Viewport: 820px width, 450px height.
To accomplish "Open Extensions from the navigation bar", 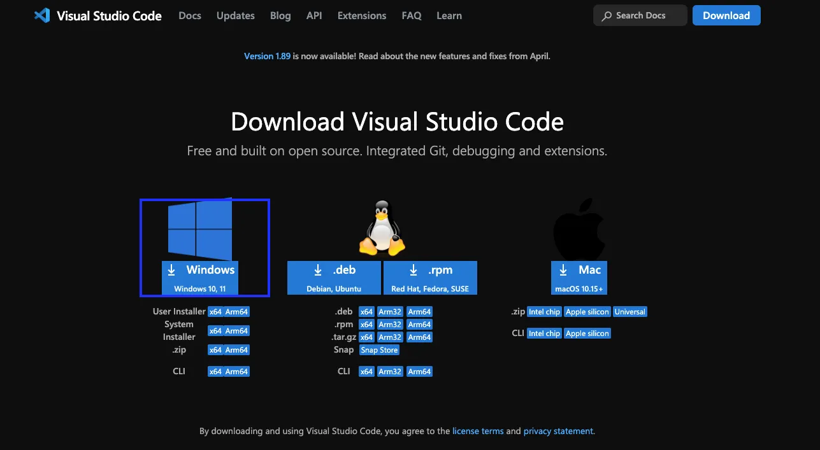I will (x=362, y=15).
